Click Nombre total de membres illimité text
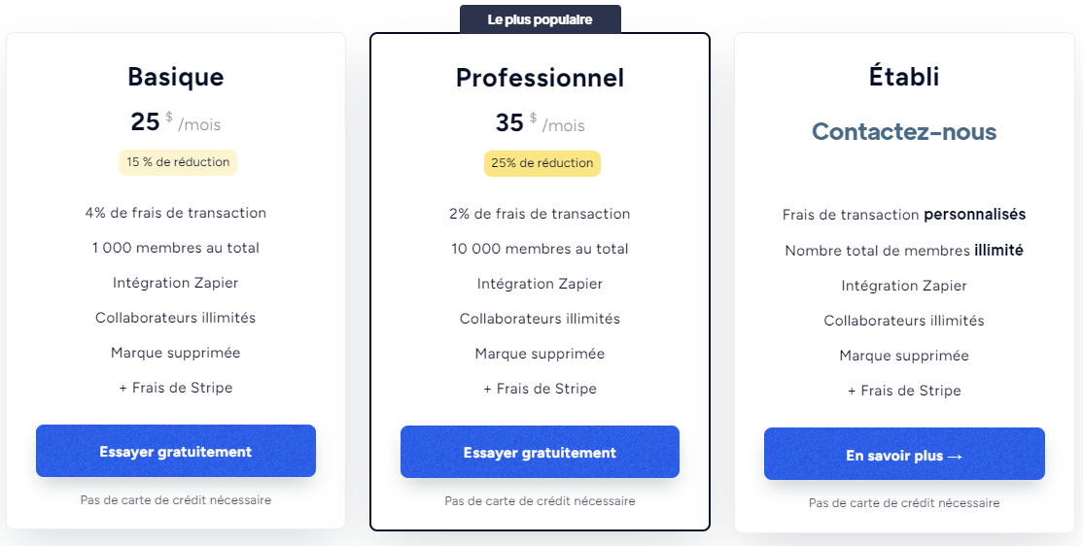 point(904,251)
